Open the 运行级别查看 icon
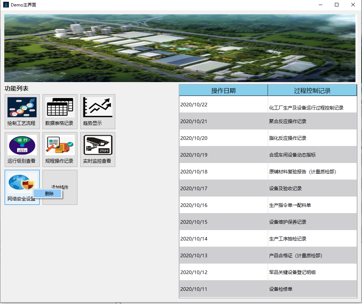Viewport: 362px width, 304px height. click(22, 150)
